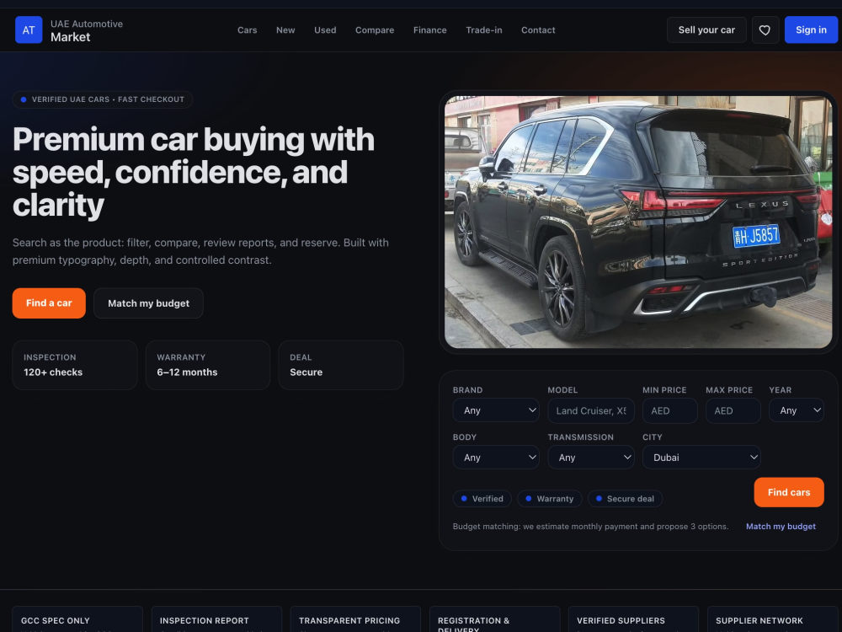Click the 'Premium car buying' headline
Image resolution: width=842 pixels, height=632 pixels.
click(x=194, y=172)
